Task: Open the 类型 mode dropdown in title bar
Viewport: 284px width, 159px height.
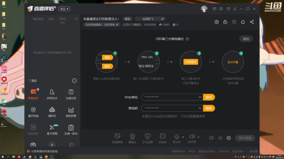Action: 64,8
